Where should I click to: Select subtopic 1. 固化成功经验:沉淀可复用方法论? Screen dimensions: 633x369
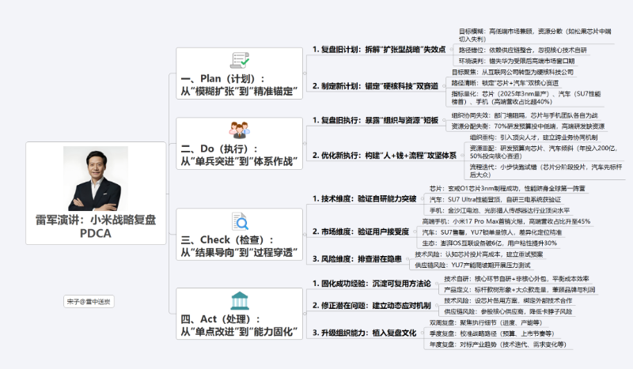point(371,284)
